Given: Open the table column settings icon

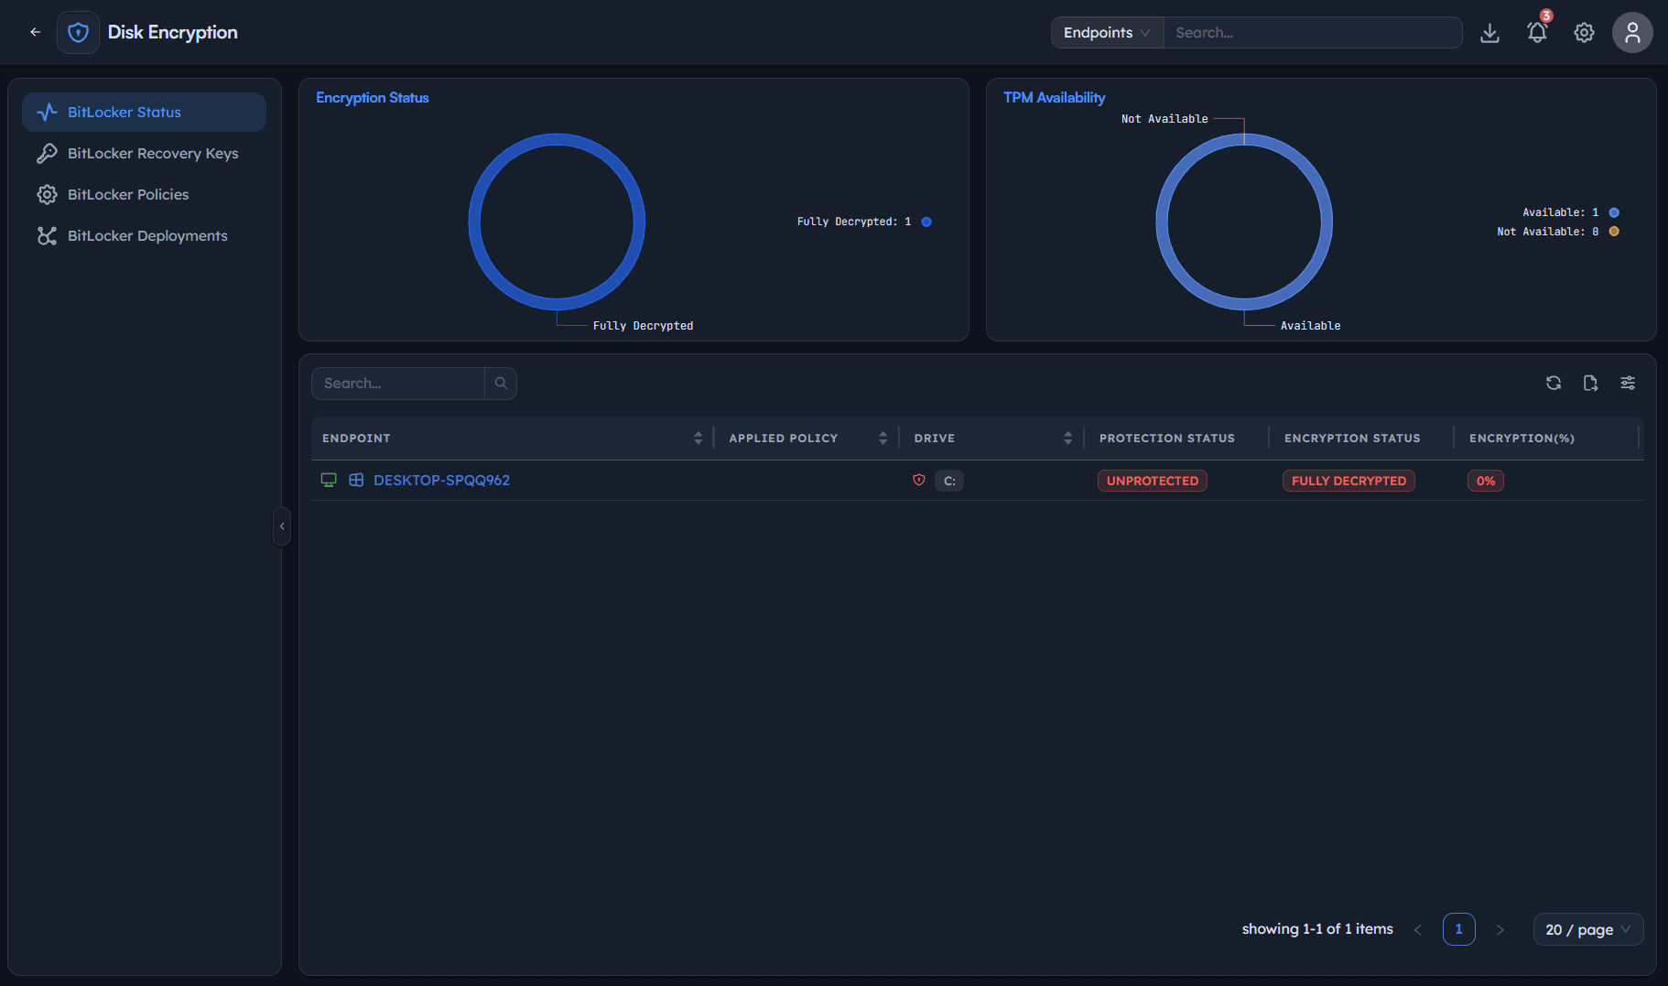Looking at the screenshot, I should pos(1628,383).
